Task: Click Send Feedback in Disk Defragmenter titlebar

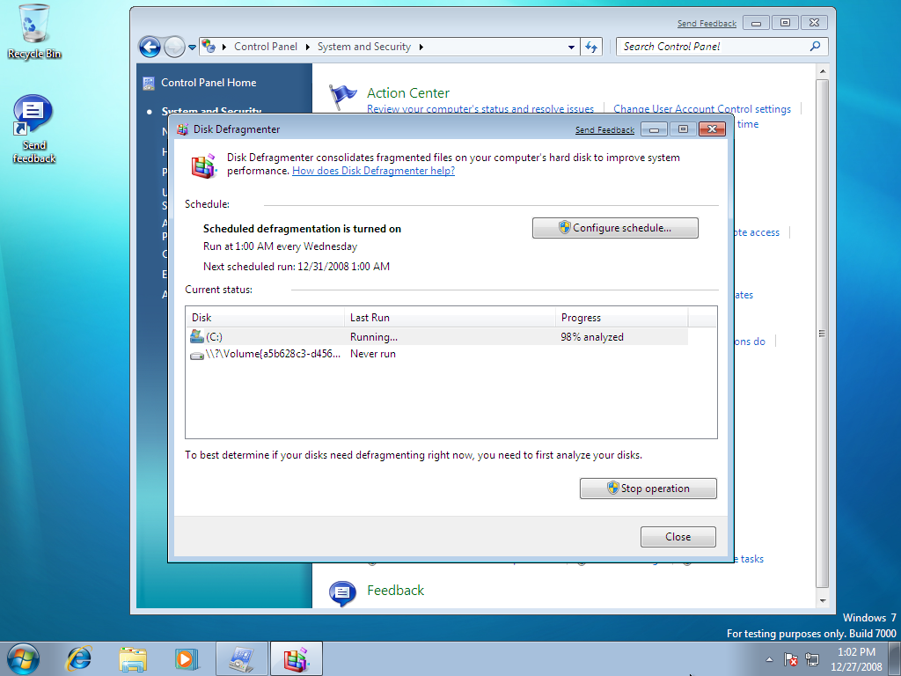Action: coord(604,130)
